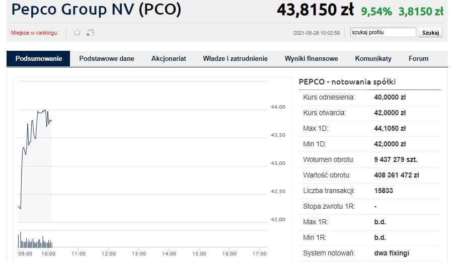Open the Forum tab

click(x=418, y=59)
